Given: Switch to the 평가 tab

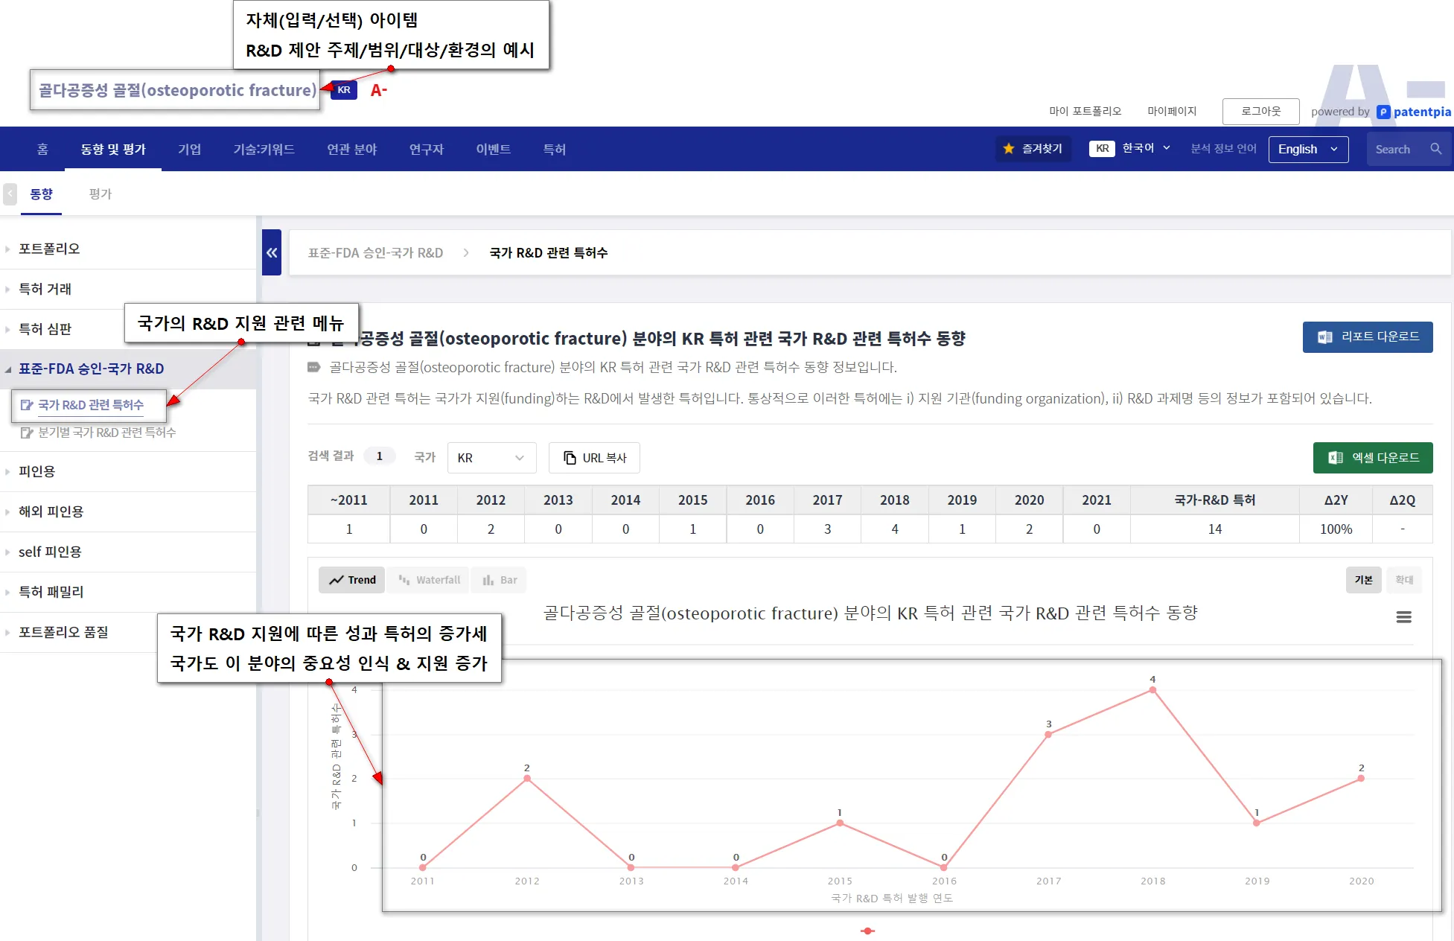Looking at the screenshot, I should (x=100, y=194).
